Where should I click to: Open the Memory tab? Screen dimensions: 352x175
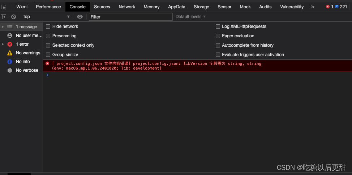(151, 7)
